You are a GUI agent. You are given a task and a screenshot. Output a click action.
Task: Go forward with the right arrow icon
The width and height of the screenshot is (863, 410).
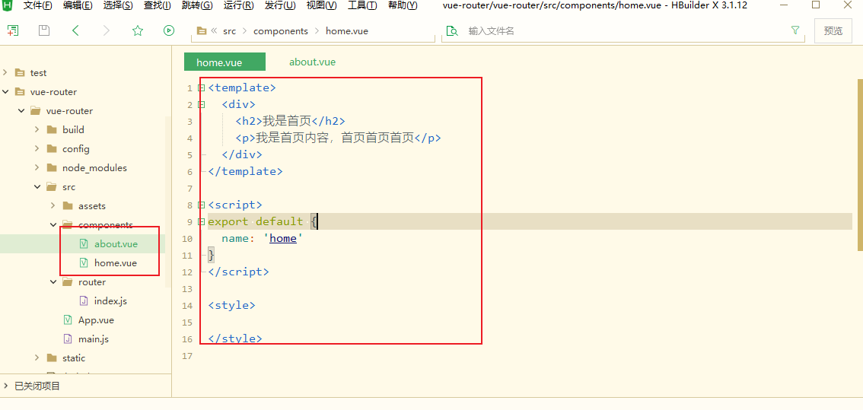(x=107, y=31)
